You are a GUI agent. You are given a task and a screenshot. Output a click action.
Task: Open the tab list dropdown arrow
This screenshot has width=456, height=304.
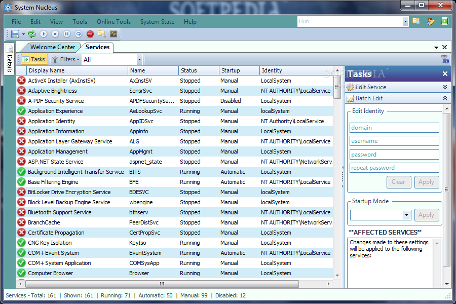(x=436, y=48)
